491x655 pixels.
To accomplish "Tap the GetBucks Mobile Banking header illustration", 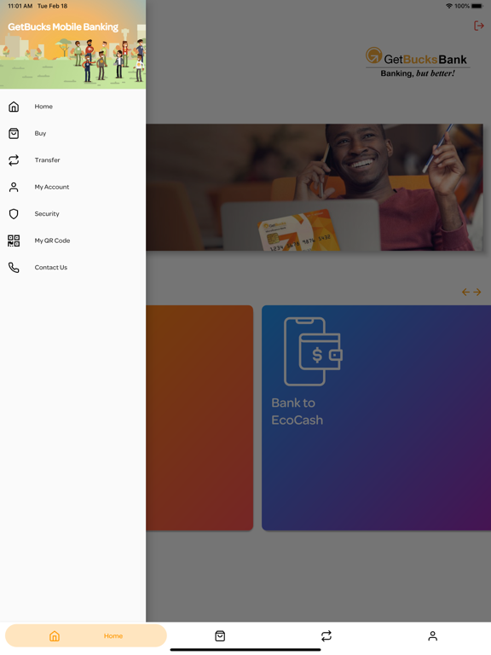I will [72, 44].
